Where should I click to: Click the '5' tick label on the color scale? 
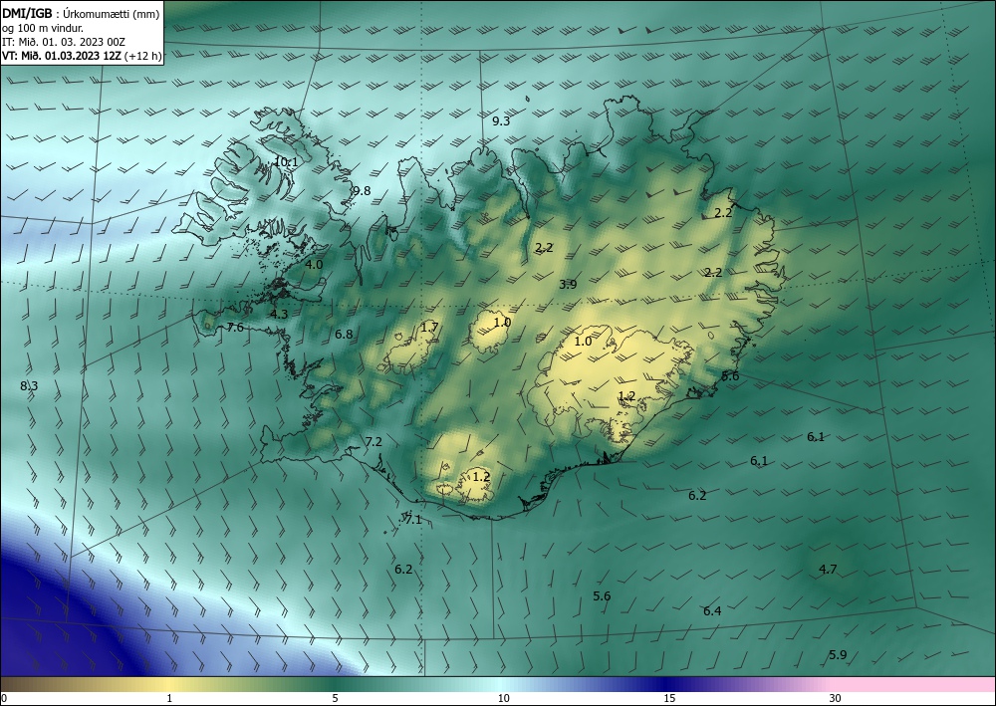coord(336,699)
